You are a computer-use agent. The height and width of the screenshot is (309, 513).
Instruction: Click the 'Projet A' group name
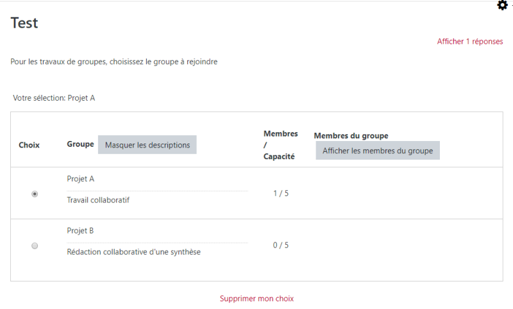pos(81,179)
